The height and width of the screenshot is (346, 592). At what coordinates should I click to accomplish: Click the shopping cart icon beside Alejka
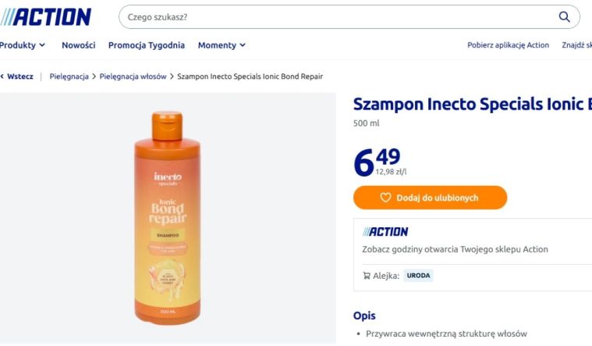[367, 276]
